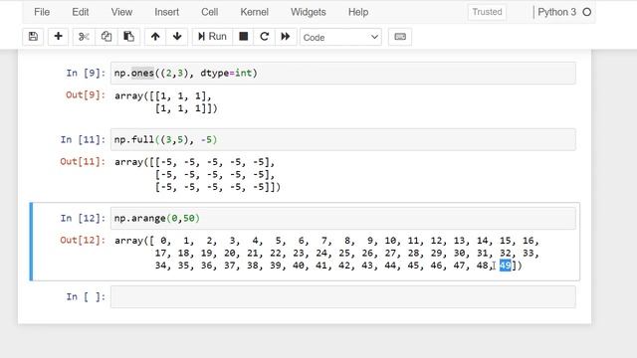Restart kernel and run all cells icon
This screenshot has width=637, height=358.
coord(286,37)
